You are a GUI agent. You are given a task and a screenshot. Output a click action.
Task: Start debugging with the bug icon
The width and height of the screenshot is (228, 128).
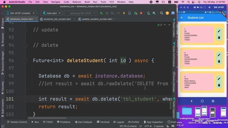(107, 13)
